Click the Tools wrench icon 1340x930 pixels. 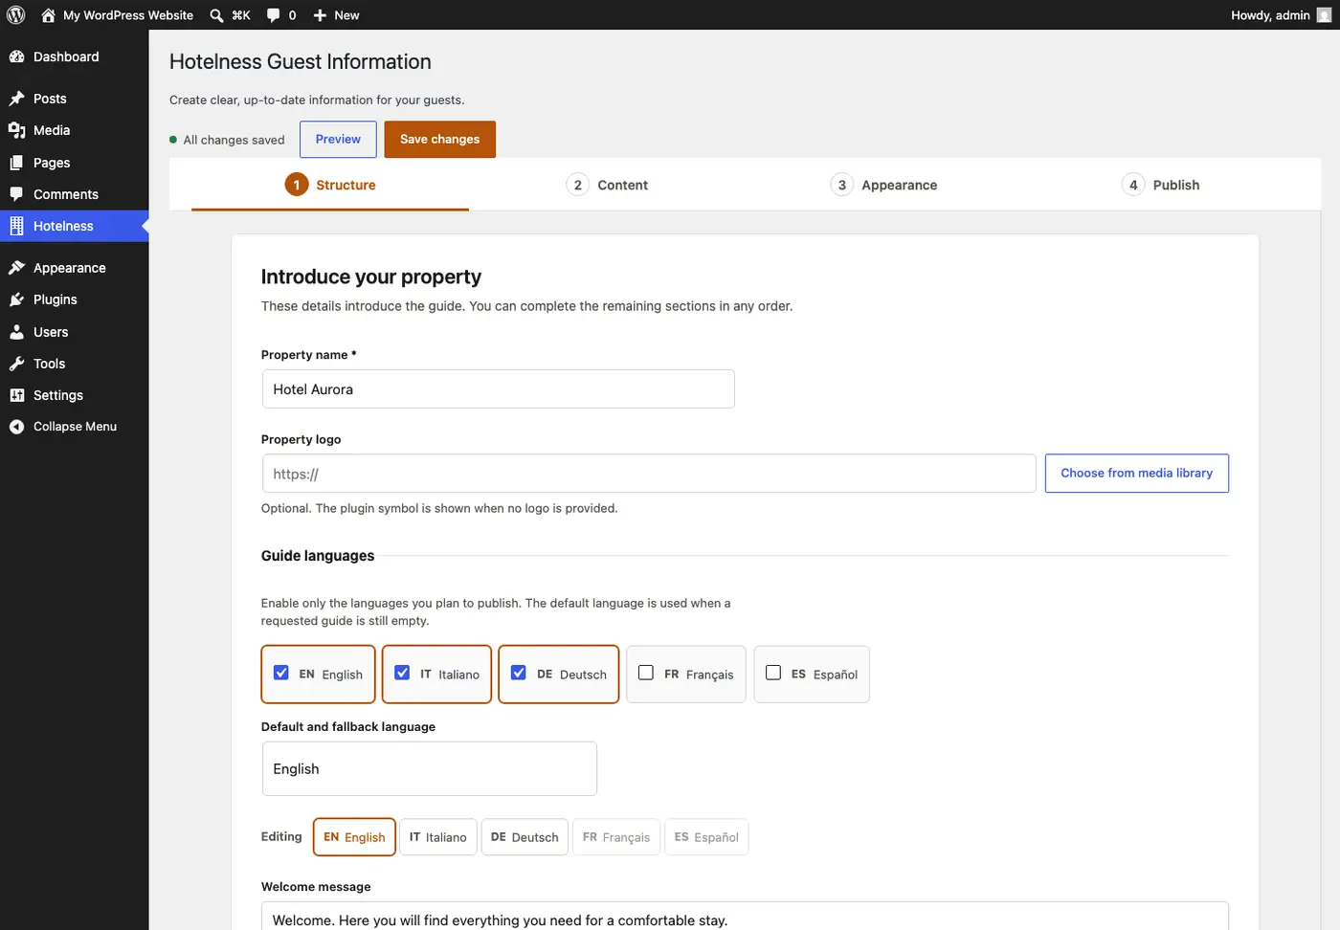click(x=16, y=364)
